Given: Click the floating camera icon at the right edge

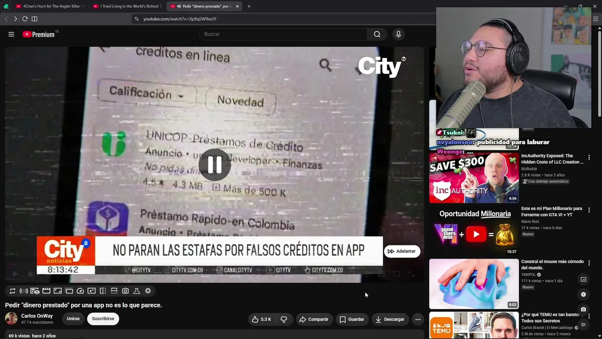Looking at the screenshot, I should (583, 310).
